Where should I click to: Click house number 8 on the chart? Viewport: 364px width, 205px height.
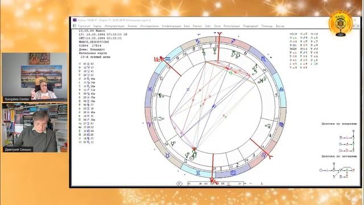click(194, 49)
